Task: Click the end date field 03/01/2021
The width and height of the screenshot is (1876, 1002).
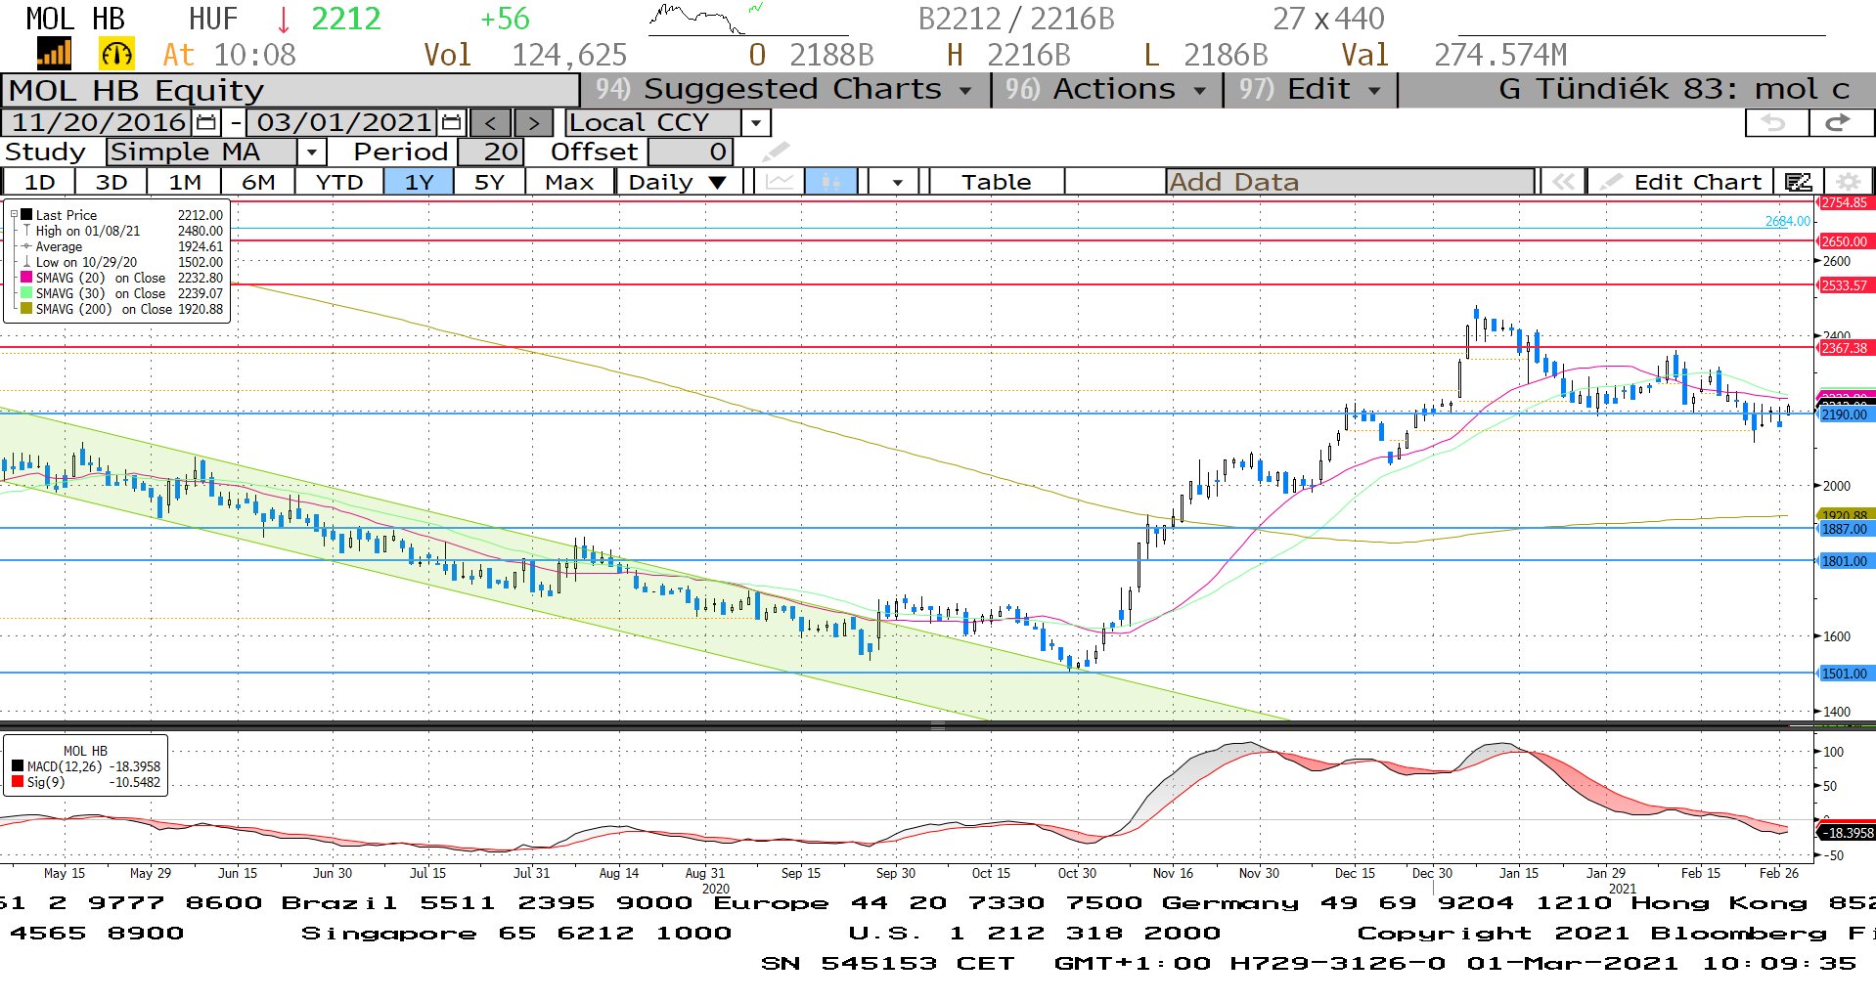Action: [x=342, y=122]
